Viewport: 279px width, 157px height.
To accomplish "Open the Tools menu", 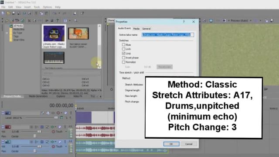I will (x=37, y=7).
